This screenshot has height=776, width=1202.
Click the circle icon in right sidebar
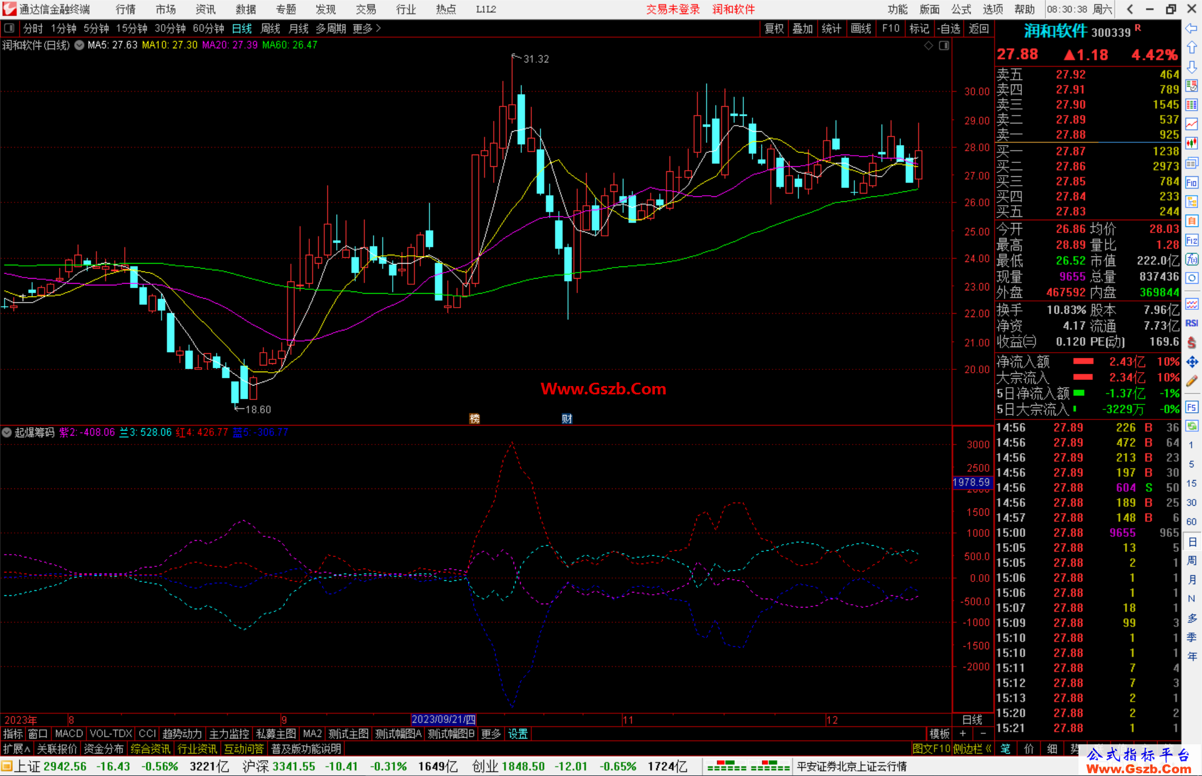pyautogui.click(x=1191, y=278)
